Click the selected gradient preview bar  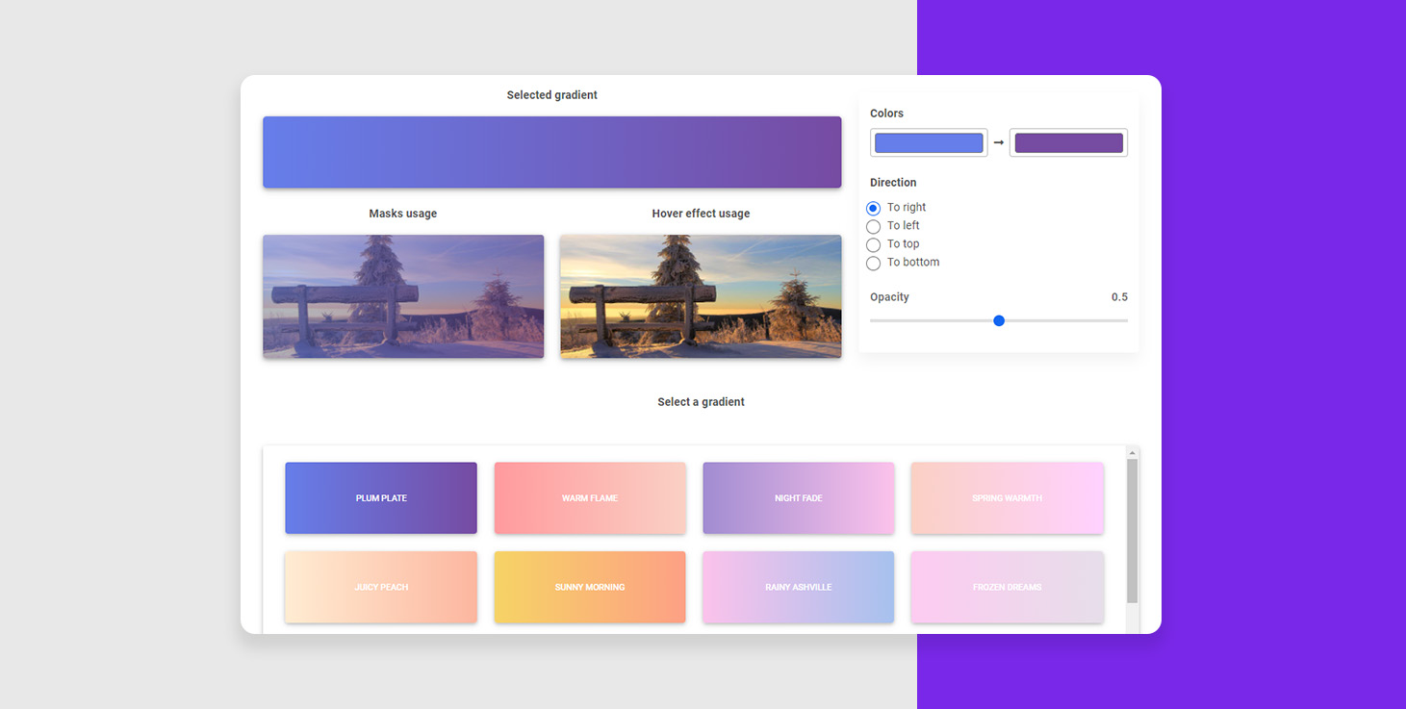pyautogui.click(x=551, y=152)
